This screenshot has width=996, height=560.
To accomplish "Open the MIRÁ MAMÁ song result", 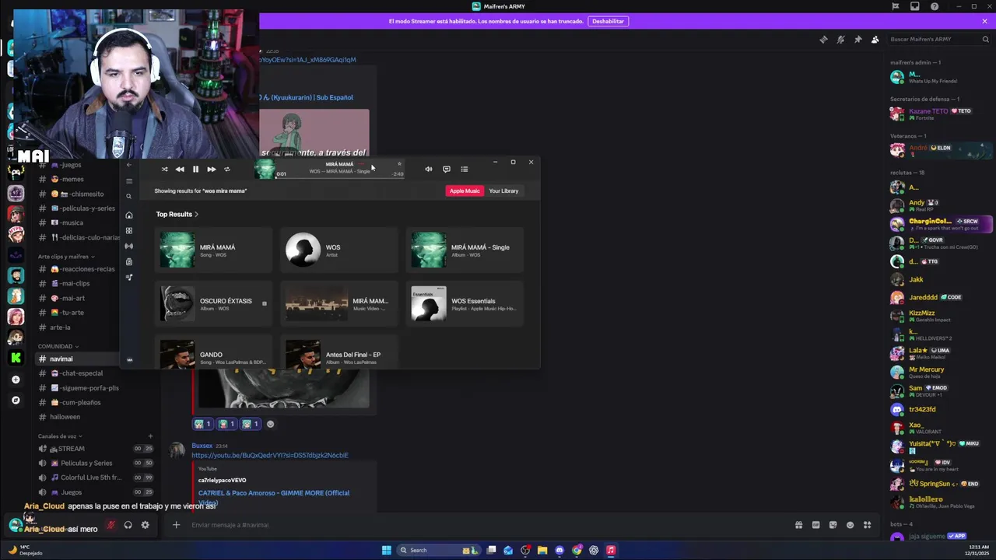I will [x=214, y=250].
